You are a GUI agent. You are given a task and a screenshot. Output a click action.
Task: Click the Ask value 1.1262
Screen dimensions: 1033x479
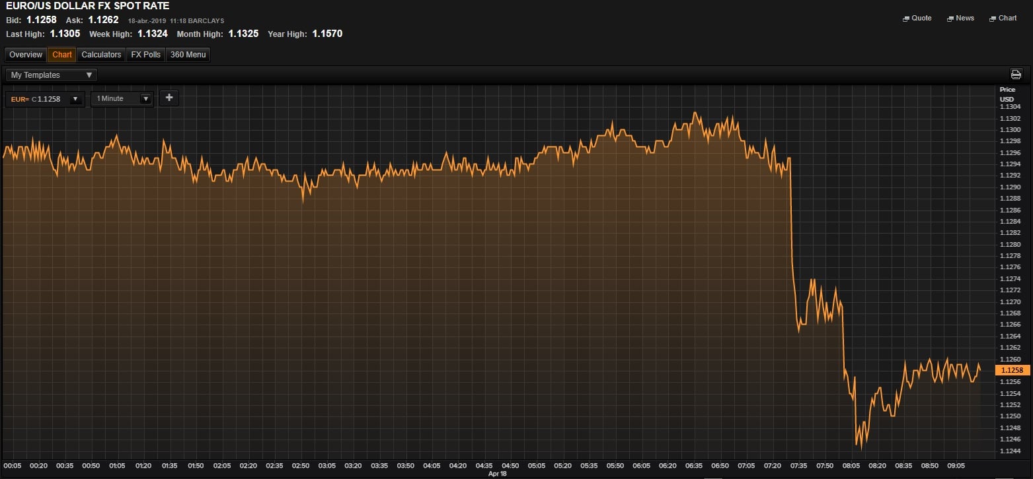(103, 20)
